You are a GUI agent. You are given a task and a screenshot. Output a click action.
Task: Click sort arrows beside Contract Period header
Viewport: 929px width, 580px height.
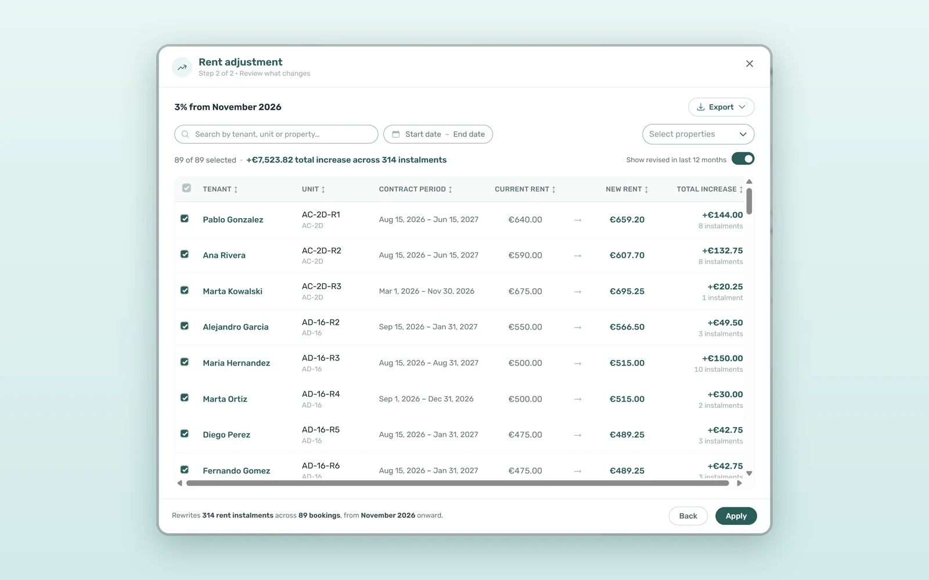pyautogui.click(x=451, y=190)
